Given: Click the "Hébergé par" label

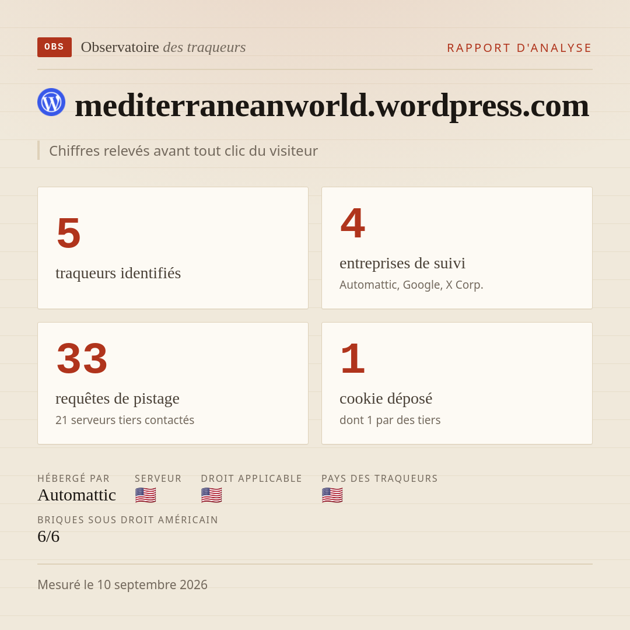Looking at the screenshot, I should coord(73,478).
